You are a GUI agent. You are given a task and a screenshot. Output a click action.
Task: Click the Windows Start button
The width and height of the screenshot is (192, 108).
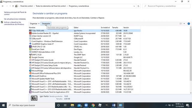(x=3, y=105)
